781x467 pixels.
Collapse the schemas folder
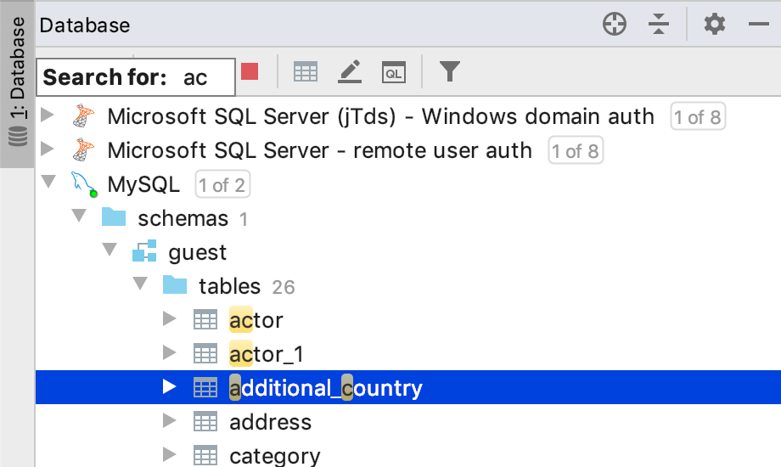point(79,216)
